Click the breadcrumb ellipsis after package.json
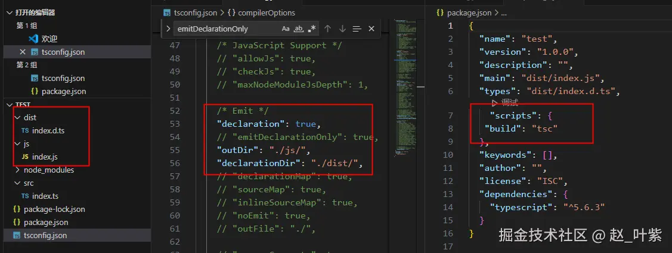This screenshot has height=253, width=672. click(x=504, y=13)
